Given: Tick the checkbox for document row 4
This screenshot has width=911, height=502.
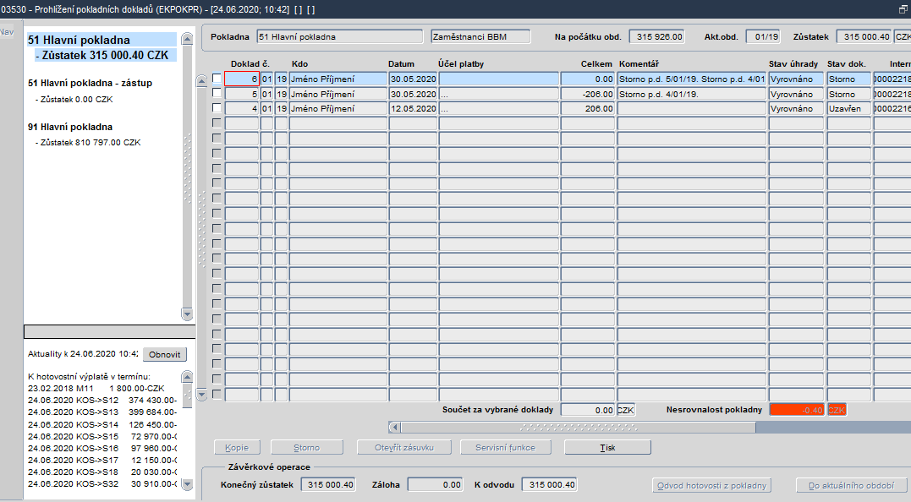Looking at the screenshot, I should (217, 108).
